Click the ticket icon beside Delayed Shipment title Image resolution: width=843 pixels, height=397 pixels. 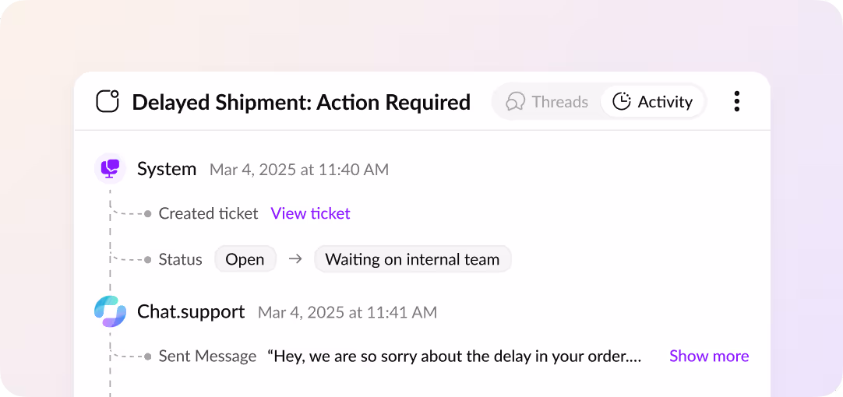108,101
